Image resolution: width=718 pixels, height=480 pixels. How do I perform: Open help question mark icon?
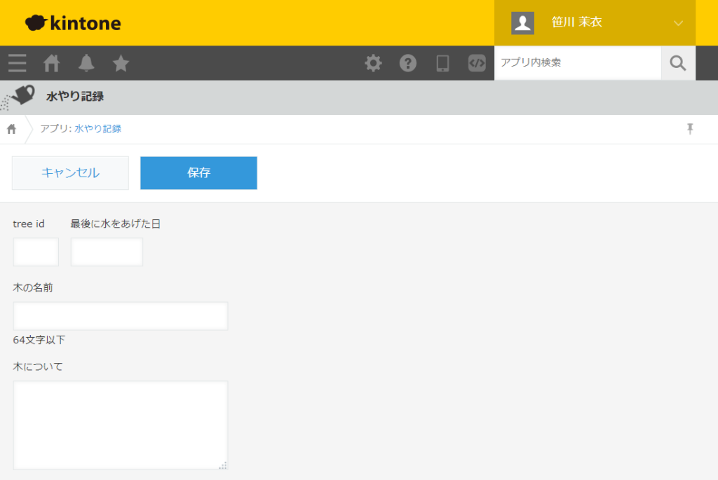[x=408, y=63]
